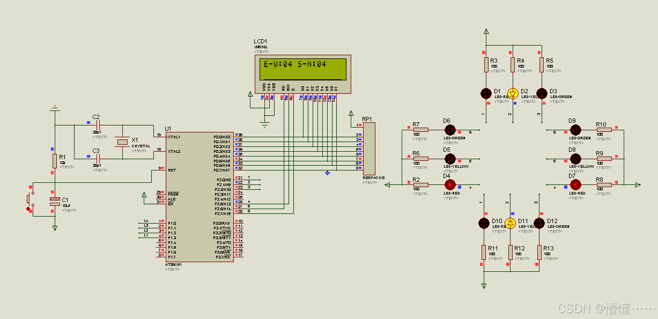
Task: Click the CRYSTAL part name text
Action: click(141, 146)
